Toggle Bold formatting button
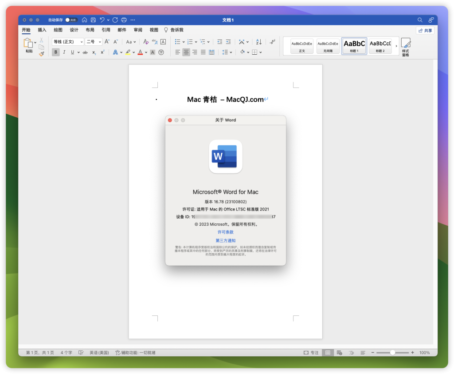This screenshot has width=454, height=374. pos(55,52)
